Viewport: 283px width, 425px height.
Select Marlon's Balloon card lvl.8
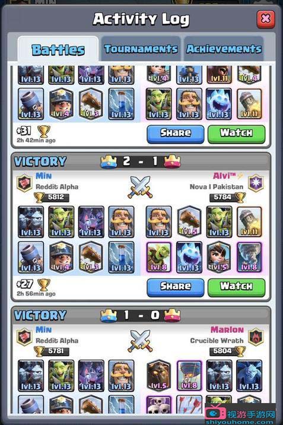coord(189,375)
